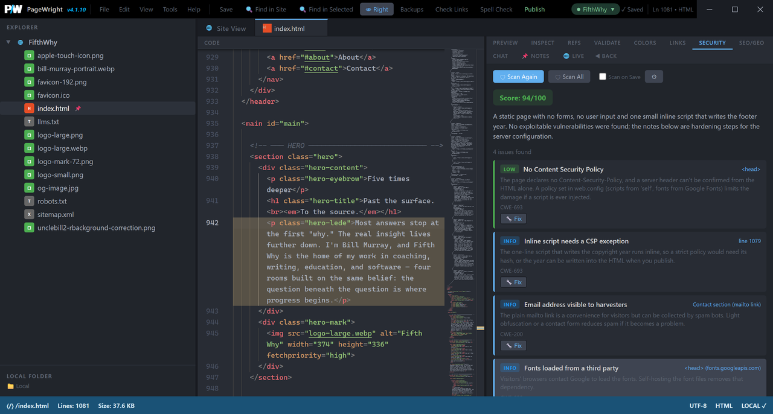Click the Publish button

pyautogui.click(x=534, y=10)
